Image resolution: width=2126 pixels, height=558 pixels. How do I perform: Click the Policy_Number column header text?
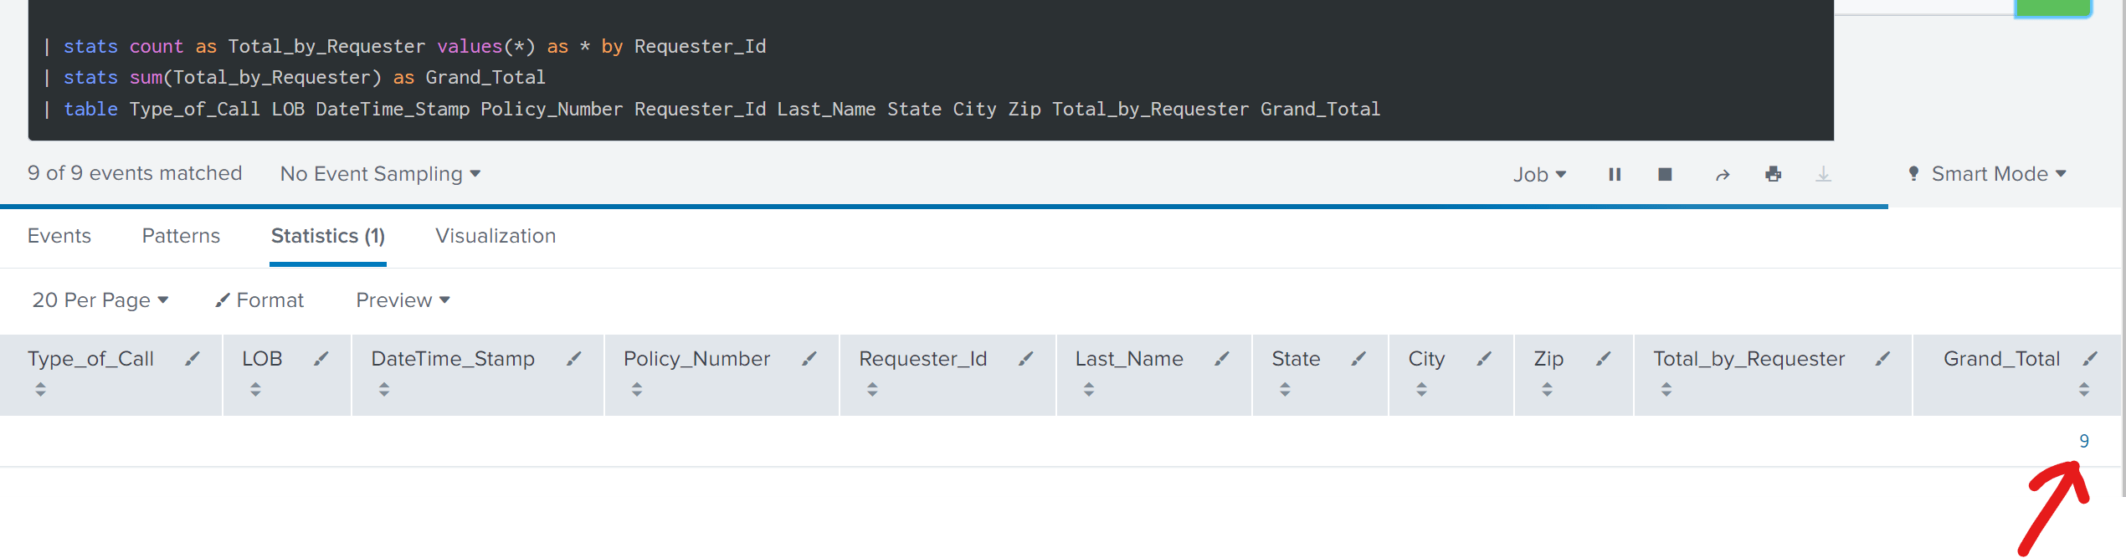tap(696, 359)
